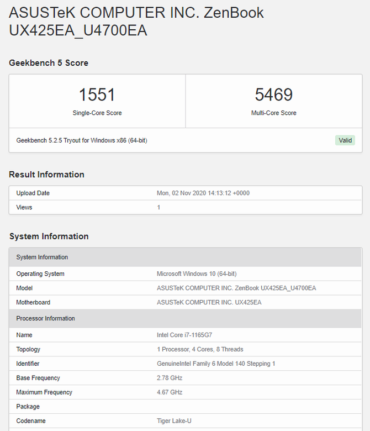Click the gray System Information table header

pyautogui.click(x=42, y=257)
